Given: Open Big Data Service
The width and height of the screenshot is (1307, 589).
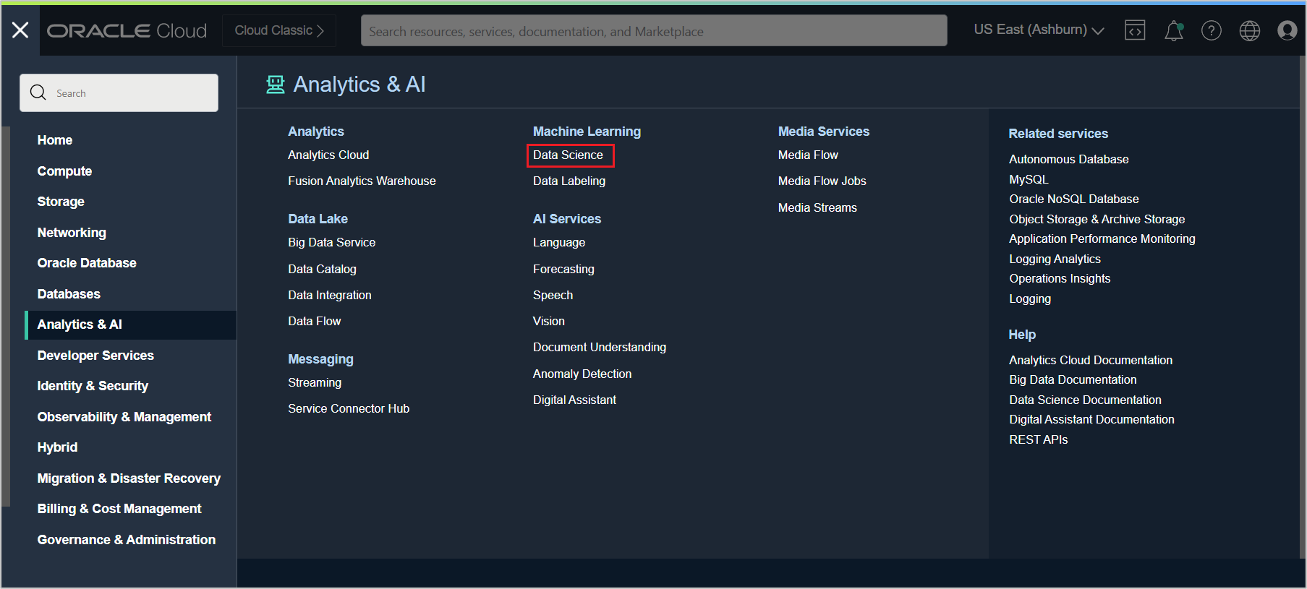Looking at the screenshot, I should coord(331,242).
